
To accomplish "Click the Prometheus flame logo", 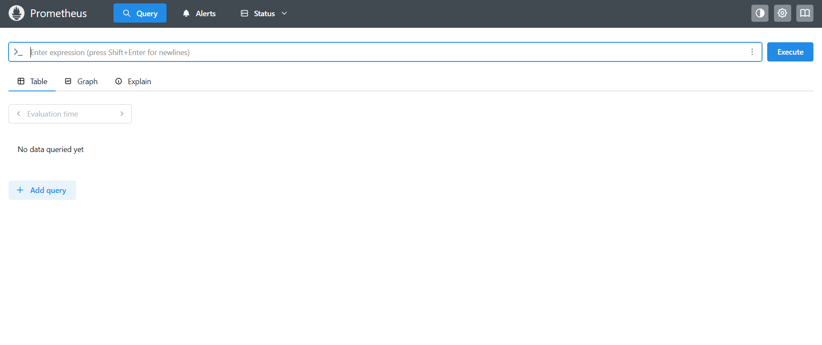I will coord(16,13).
